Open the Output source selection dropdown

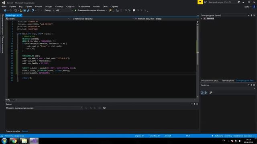pyautogui.click(x=59, y=108)
